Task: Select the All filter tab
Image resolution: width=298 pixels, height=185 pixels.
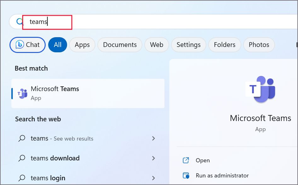Action: [58, 45]
